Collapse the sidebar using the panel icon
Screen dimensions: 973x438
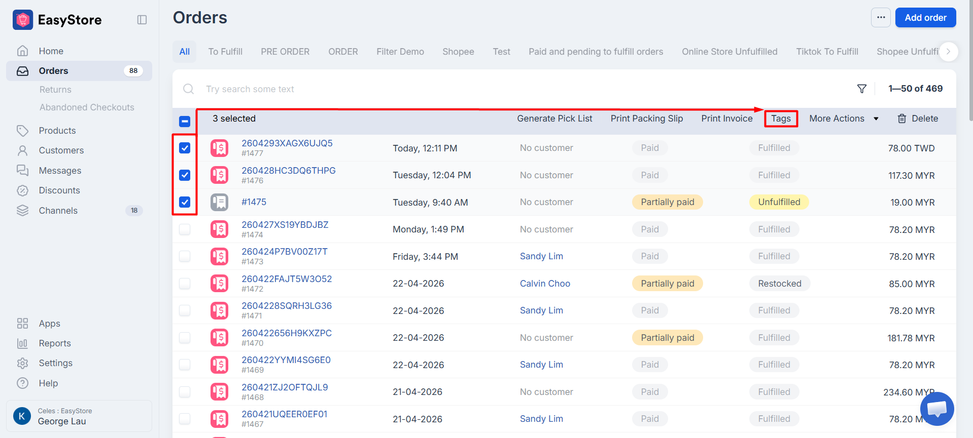[x=142, y=20]
